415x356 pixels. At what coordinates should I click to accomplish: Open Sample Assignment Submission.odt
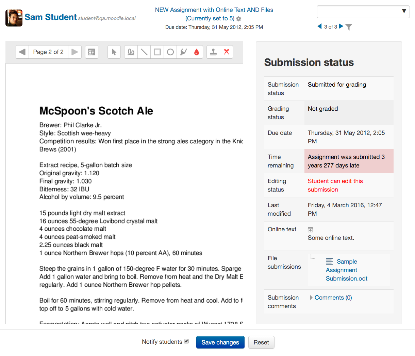[x=346, y=270]
